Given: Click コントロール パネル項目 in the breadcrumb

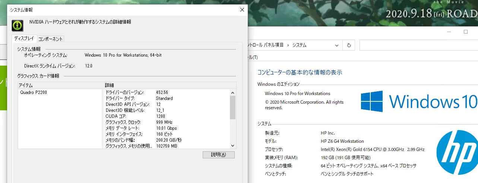Looking at the screenshot, I should (266, 45).
